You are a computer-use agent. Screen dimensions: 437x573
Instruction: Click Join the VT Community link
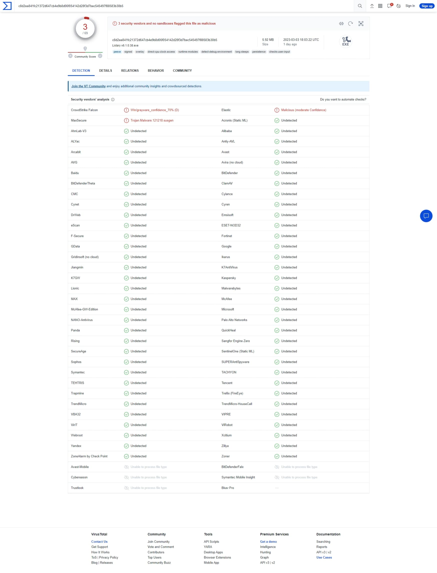[89, 86]
